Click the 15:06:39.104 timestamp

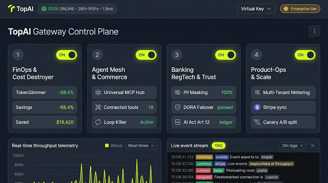(182, 177)
